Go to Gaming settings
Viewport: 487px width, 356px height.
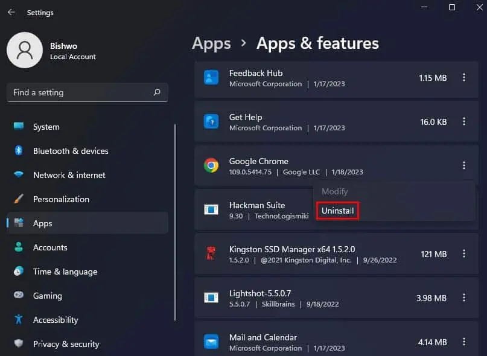tap(88, 296)
